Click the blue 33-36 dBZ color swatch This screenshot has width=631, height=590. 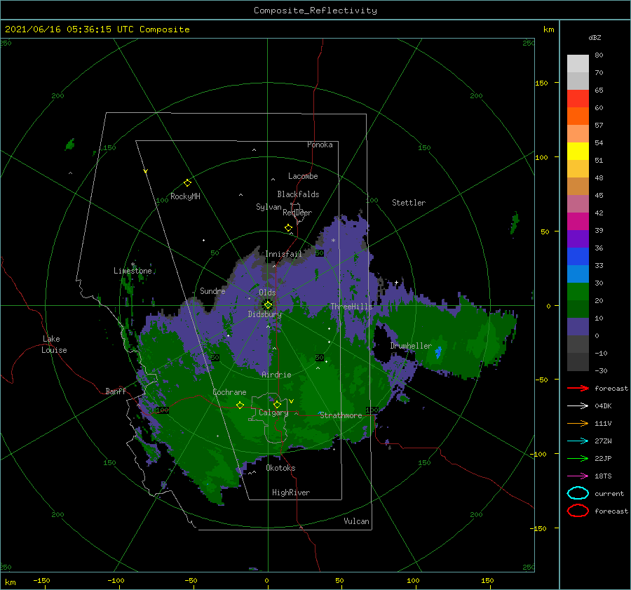578,257
